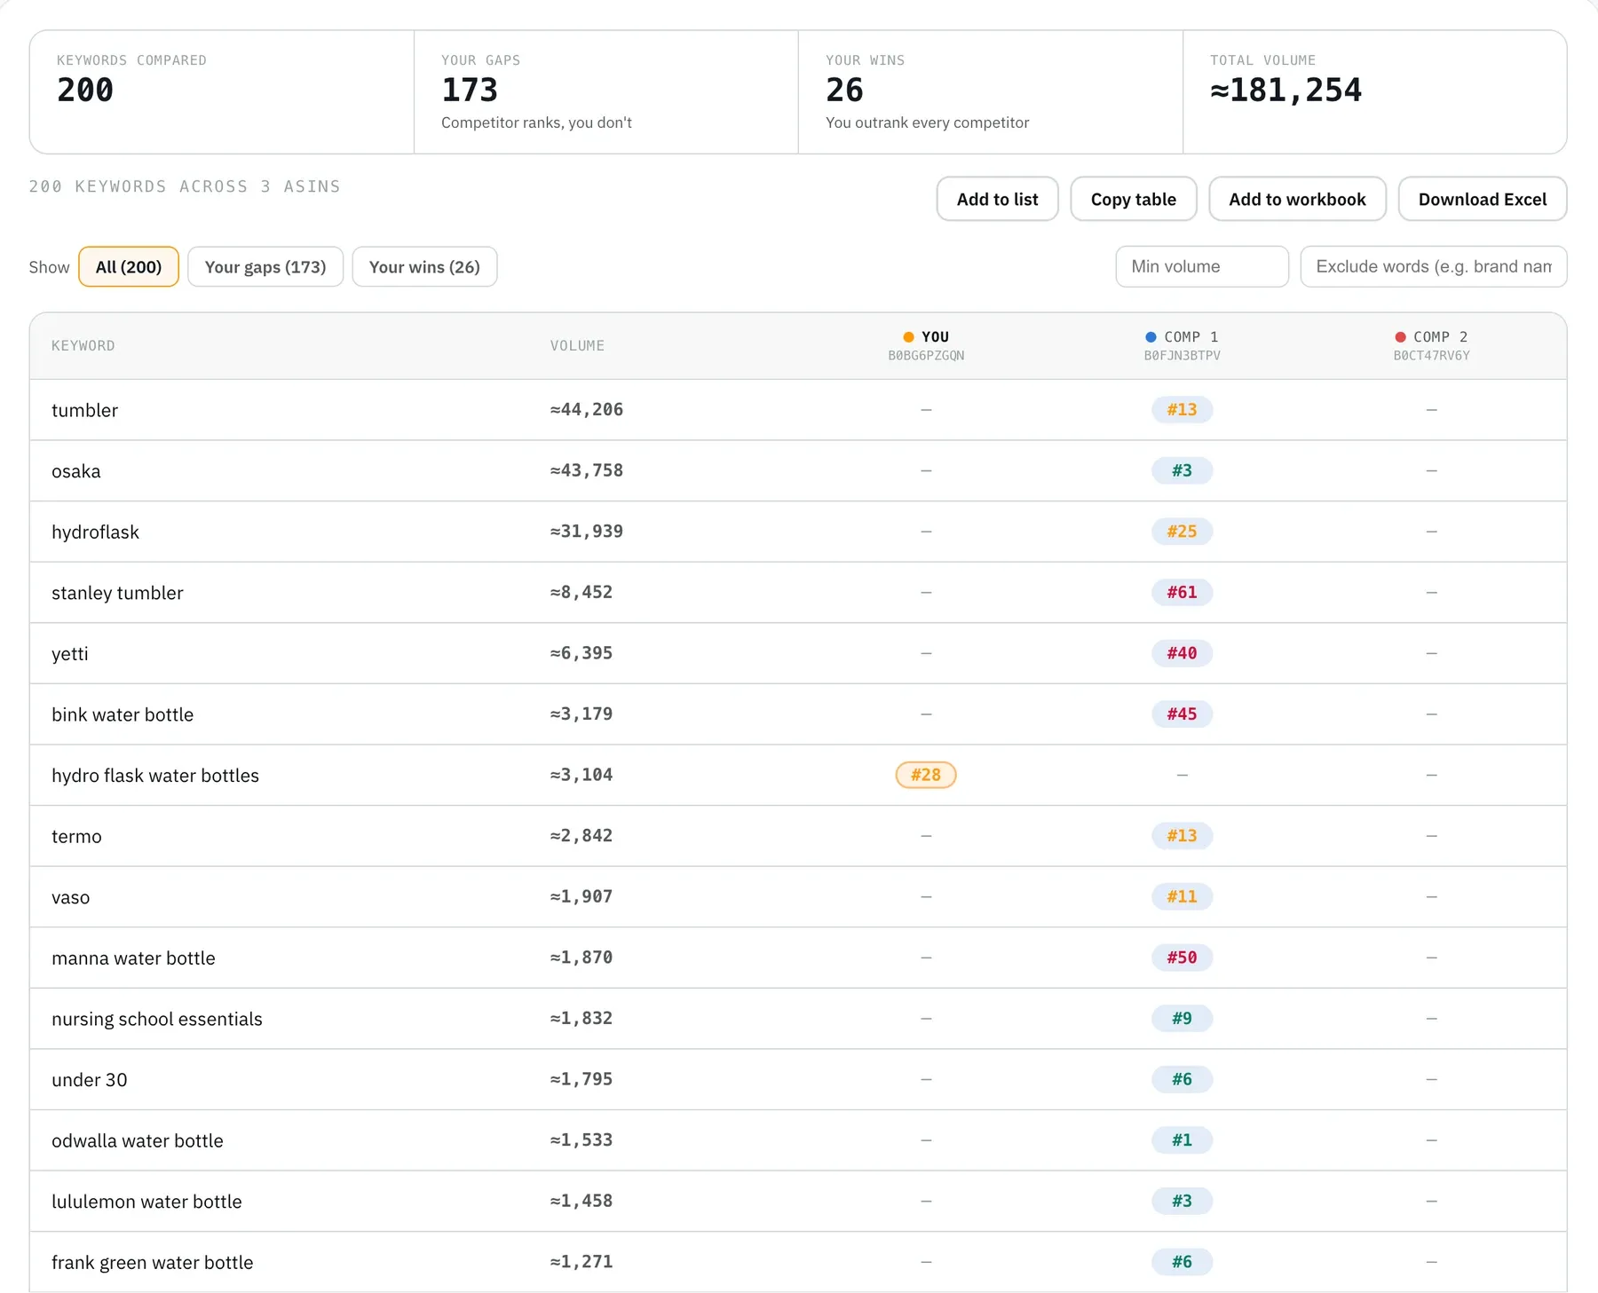Select manna water bottle keyword
The height and width of the screenshot is (1293, 1598).
133,958
